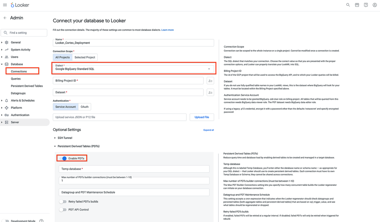Open Datagroups under Database

pos(18,93)
